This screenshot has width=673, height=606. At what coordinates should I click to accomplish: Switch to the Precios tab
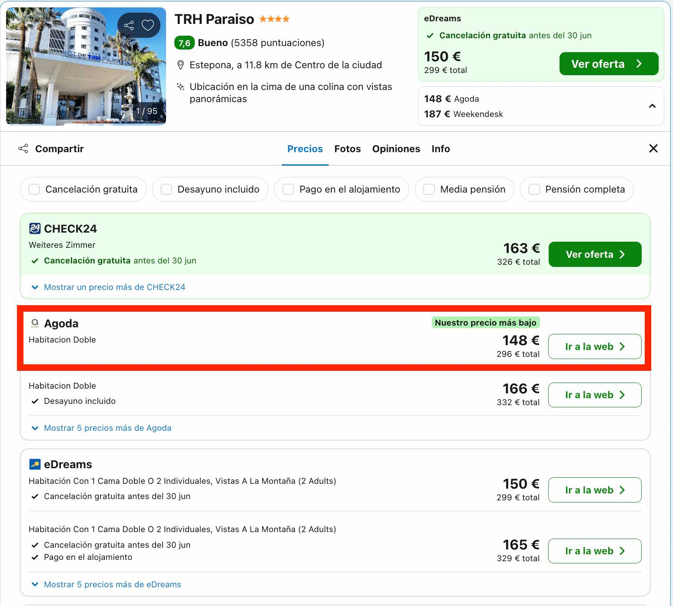305,149
